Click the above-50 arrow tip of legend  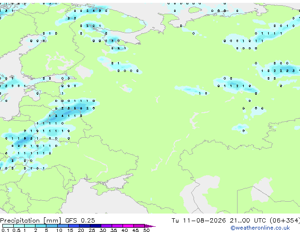point(150,226)
